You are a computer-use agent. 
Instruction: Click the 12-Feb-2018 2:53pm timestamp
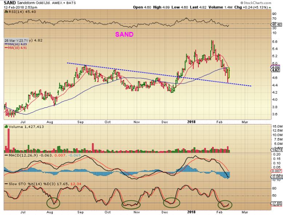20,7
